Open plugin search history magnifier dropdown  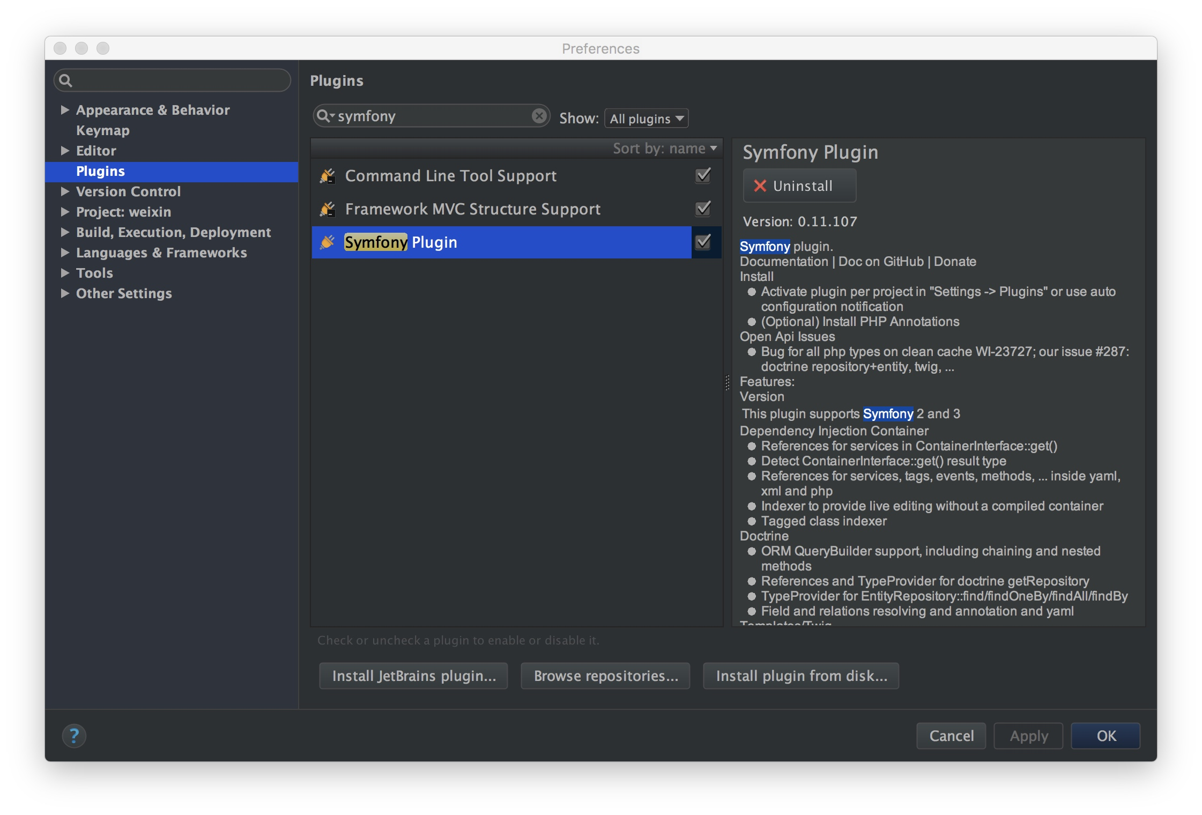point(325,116)
